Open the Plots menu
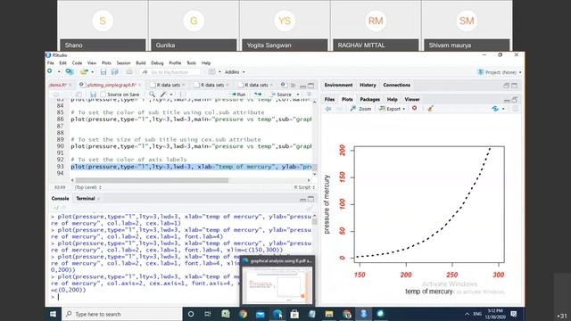This screenshot has width=571, height=321. [106, 63]
